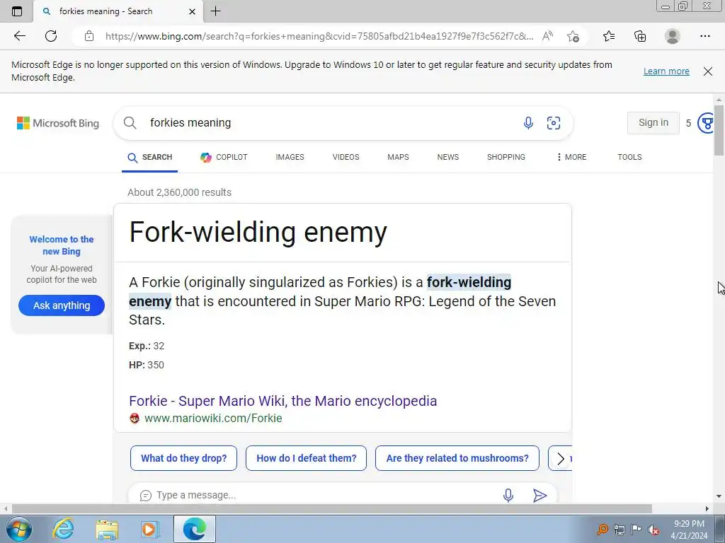Open the Favorites list icon
Viewport: 725px width, 543px height.
tap(609, 36)
